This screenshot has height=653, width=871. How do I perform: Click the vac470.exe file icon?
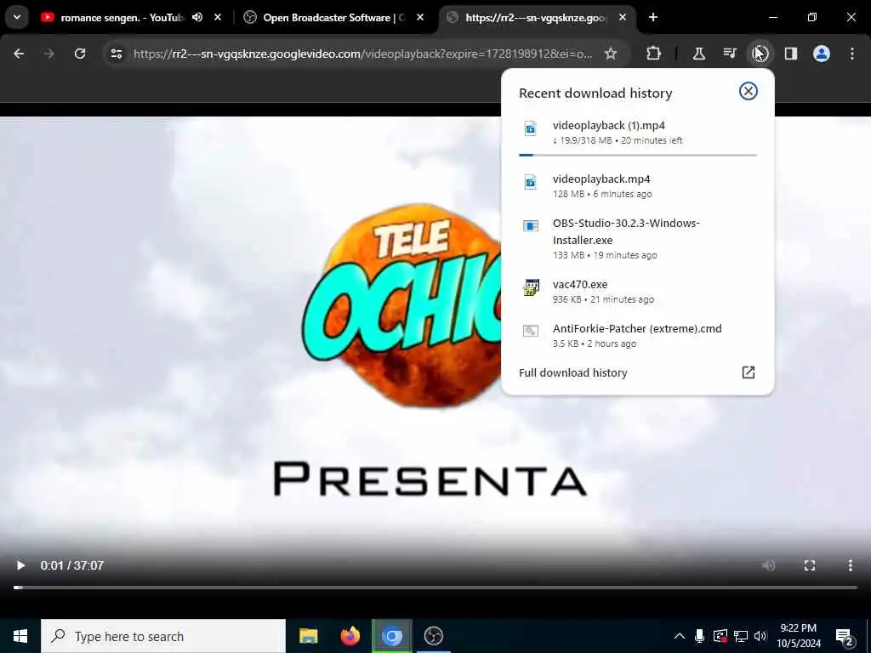(531, 287)
